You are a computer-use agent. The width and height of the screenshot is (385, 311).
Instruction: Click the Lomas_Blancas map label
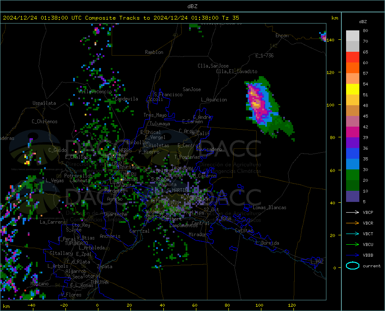click(x=269, y=207)
